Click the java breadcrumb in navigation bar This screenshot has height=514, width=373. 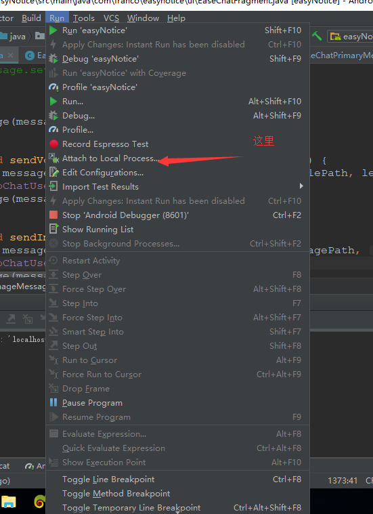pyautogui.click(x=18, y=37)
